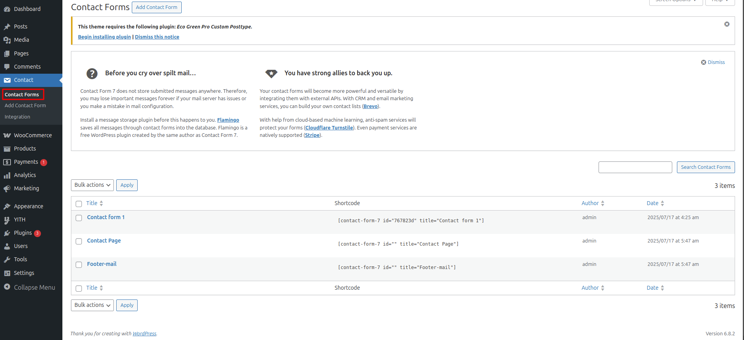Viewport: 744px width, 340px height.
Task: Click the Marketing megaphone icon
Action: click(x=7, y=188)
